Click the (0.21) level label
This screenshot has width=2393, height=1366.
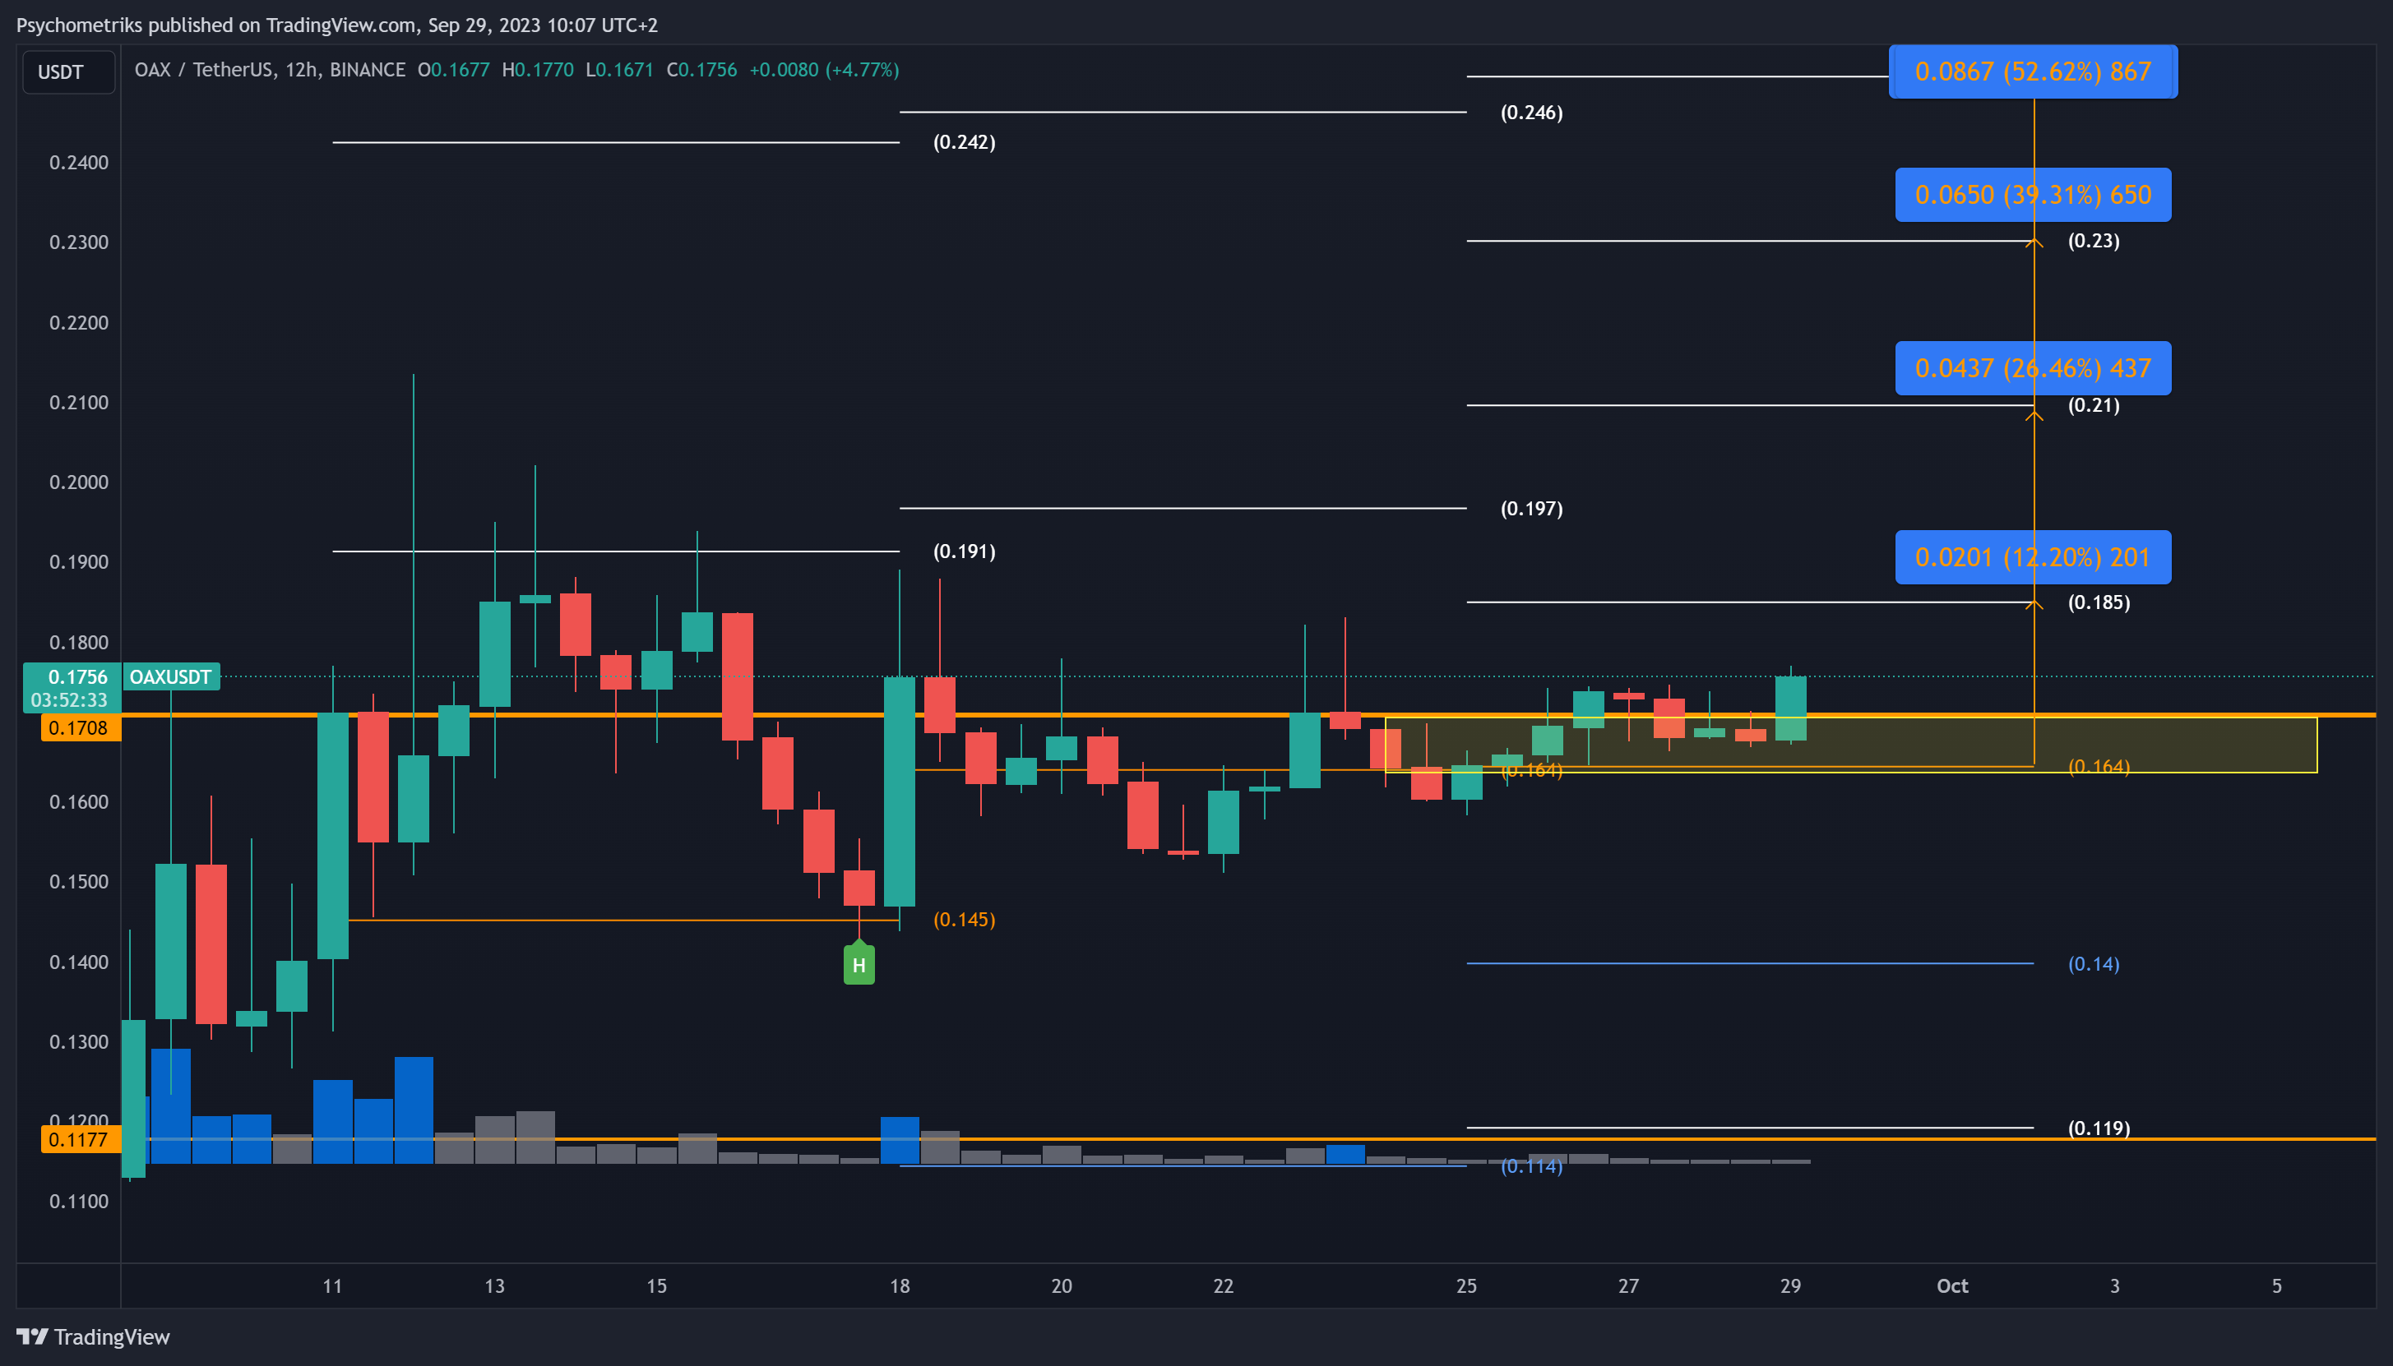pos(2094,405)
